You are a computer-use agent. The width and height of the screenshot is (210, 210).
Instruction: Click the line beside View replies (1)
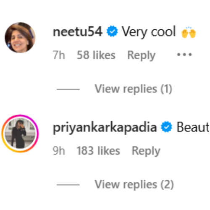click(x=68, y=89)
